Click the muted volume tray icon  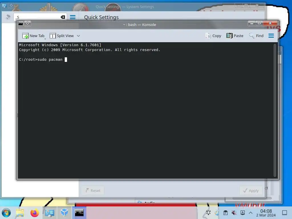pos(234,212)
